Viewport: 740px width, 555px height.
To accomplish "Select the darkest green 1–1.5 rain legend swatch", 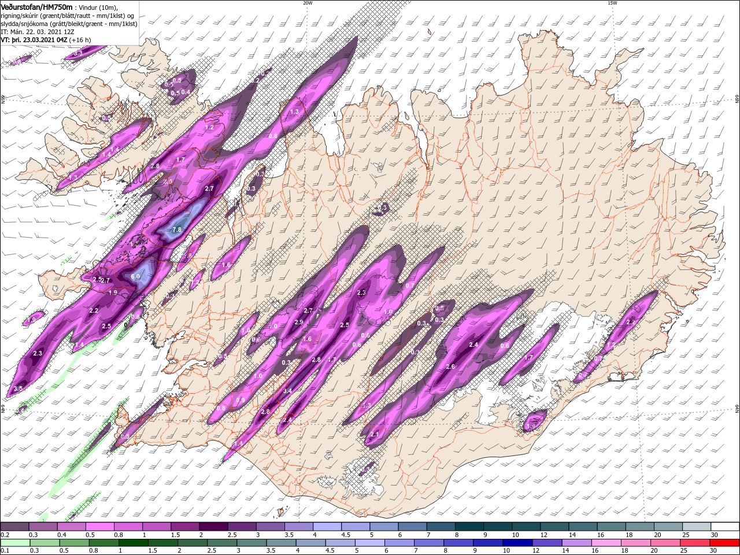I will click(x=133, y=543).
